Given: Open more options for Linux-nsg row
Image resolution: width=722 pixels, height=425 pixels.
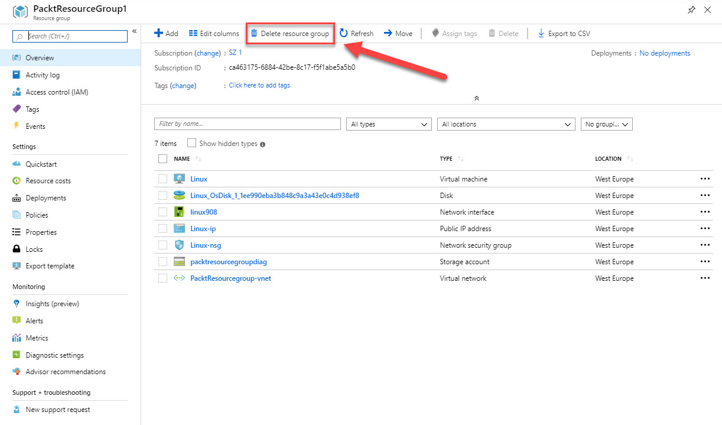Looking at the screenshot, I should click(x=704, y=245).
